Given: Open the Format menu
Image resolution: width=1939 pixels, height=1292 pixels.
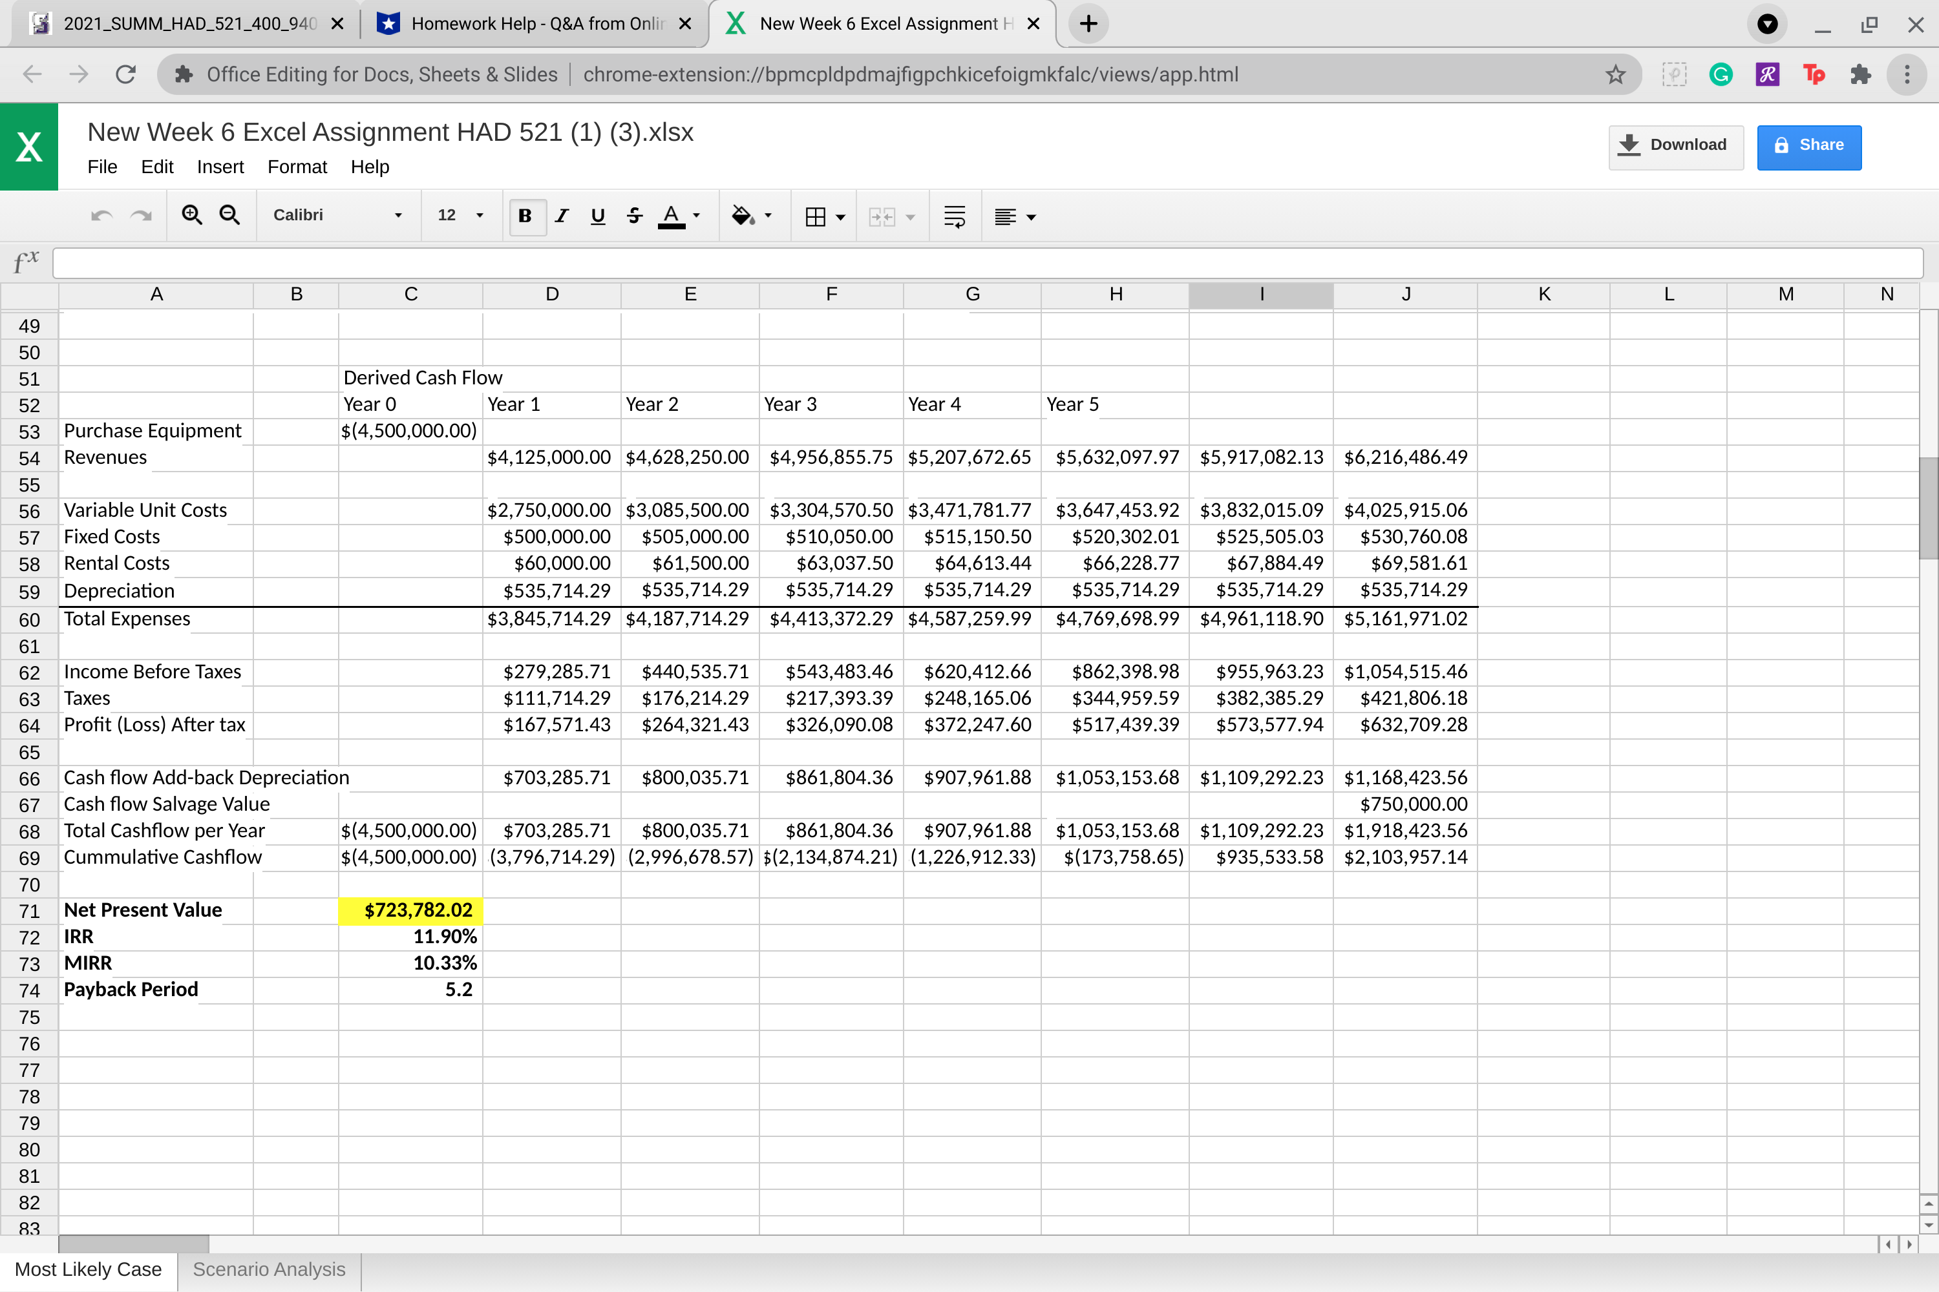Looking at the screenshot, I should coord(297,167).
